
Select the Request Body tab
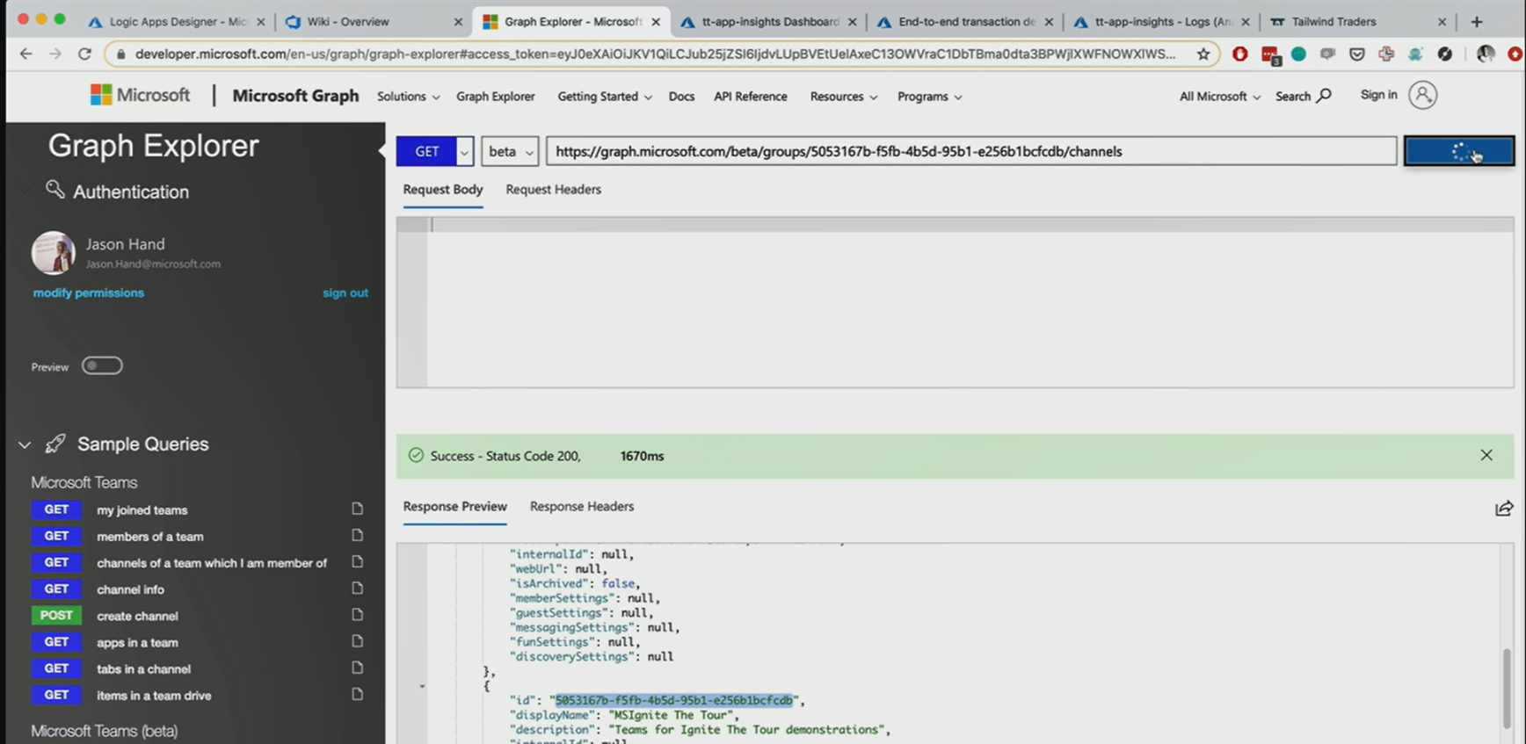pyautogui.click(x=443, y=189)
